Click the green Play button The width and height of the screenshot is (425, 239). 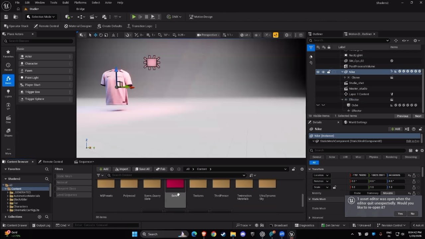click(x=134, y=17)
